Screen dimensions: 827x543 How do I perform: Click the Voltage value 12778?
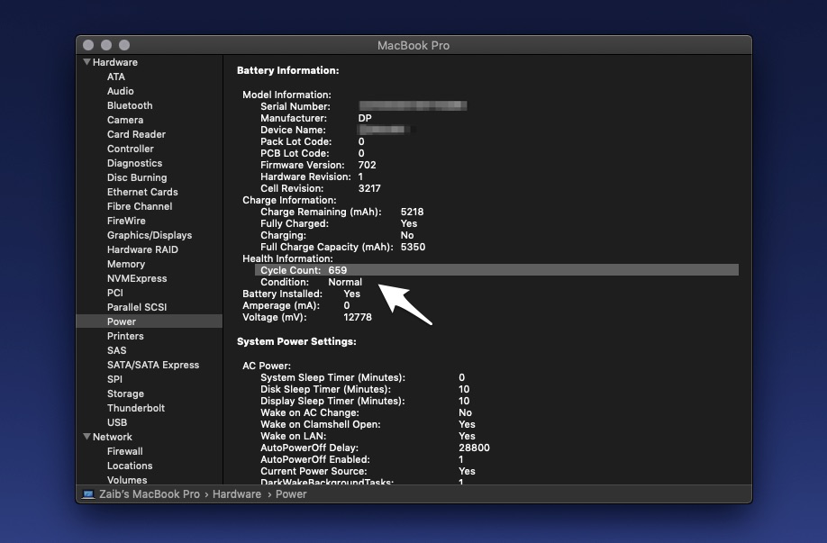point(358,317)
